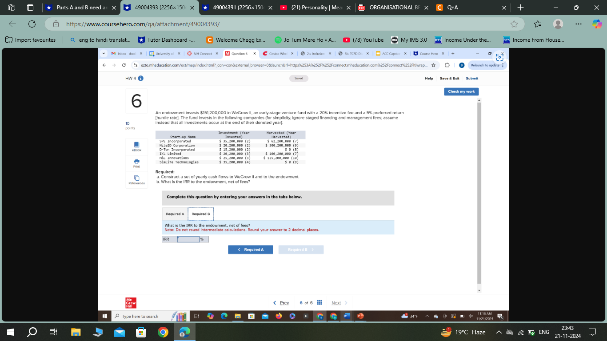Screen dimensions: 607x341
Task: Click the address bar URL
Action: 143,24
